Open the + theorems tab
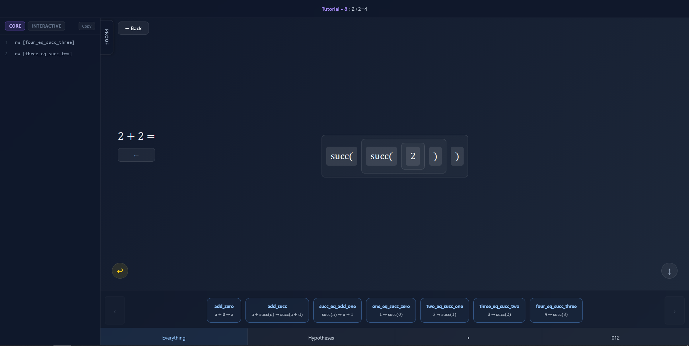 click(468, 338)
